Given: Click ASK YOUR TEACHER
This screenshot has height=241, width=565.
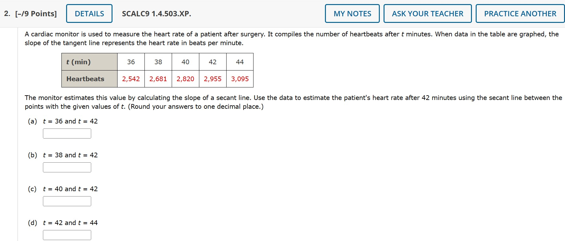Looking at the screenshot, I should pos(428,13).
